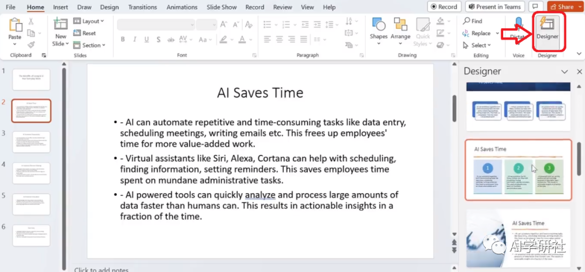Switch to the Transitions tab
Viewport: 585px width, 272px height.
tap(143, 7)
